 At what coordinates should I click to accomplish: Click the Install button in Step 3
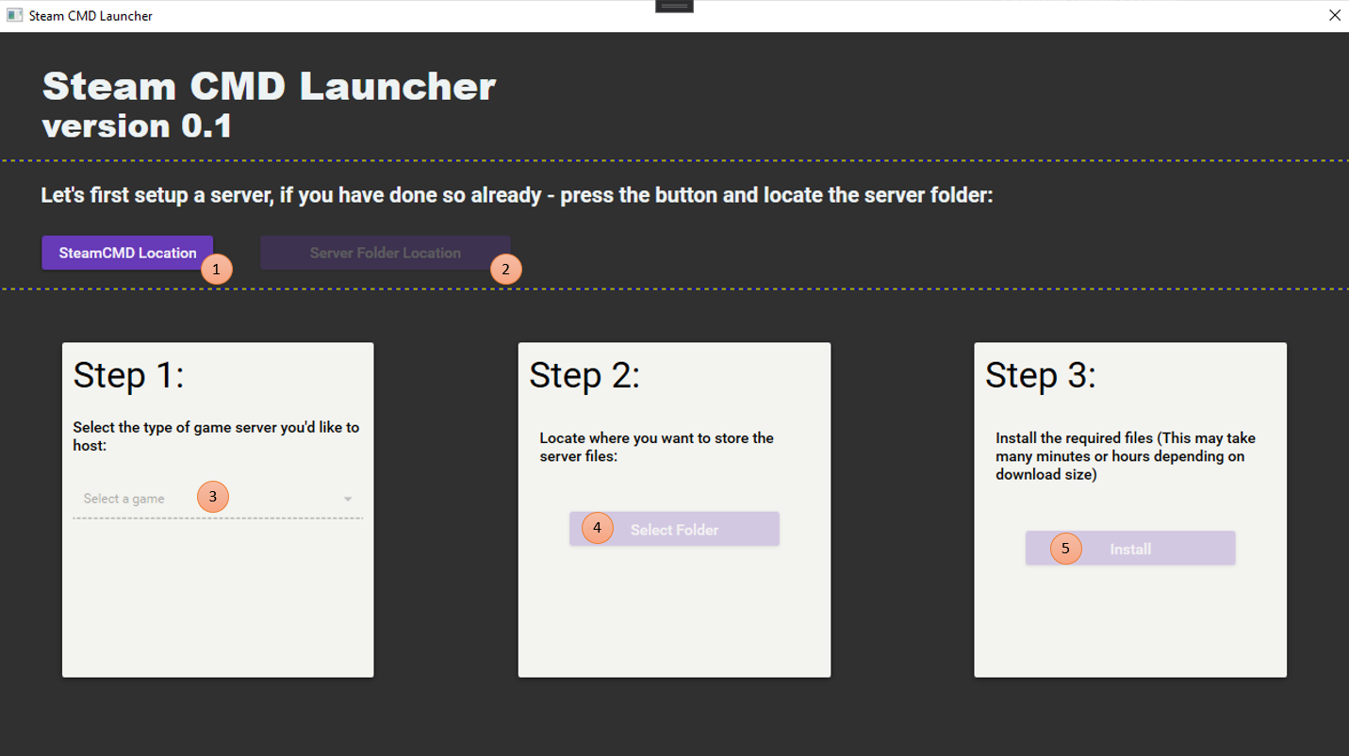click(x=1130, y=549)
